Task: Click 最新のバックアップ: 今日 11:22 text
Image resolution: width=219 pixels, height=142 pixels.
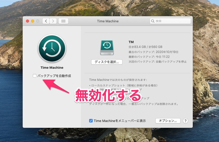Action: [149, 57]
